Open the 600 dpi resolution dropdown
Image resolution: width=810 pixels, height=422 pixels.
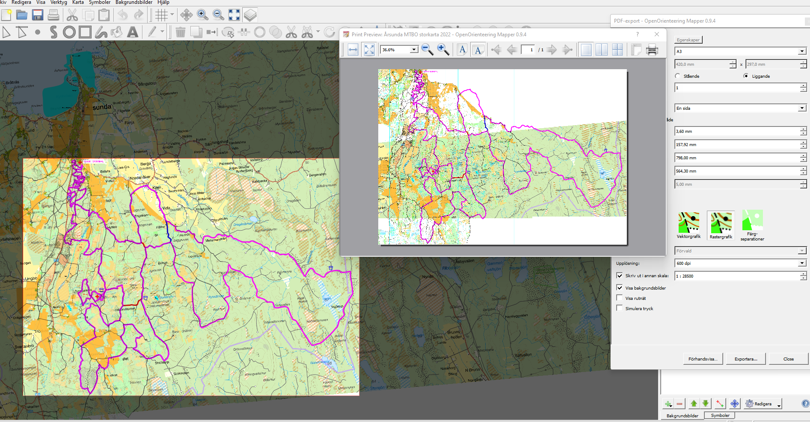tap(802, 263)
